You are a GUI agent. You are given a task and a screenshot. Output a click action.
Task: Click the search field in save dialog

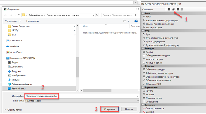[x=119, y=15]
